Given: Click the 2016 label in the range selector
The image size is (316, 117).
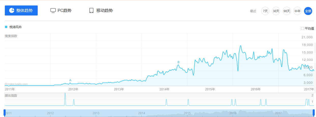Looking at the screenshot, I should pyautogui.click(x=233, y=113).
